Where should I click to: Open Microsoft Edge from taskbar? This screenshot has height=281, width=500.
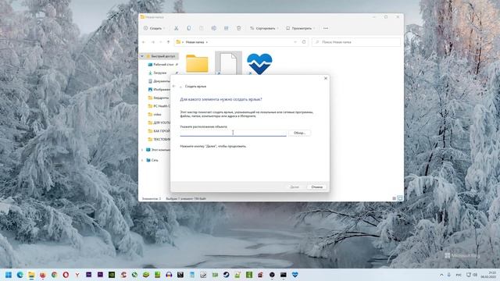pyautogui.click(x=20, y=275)
